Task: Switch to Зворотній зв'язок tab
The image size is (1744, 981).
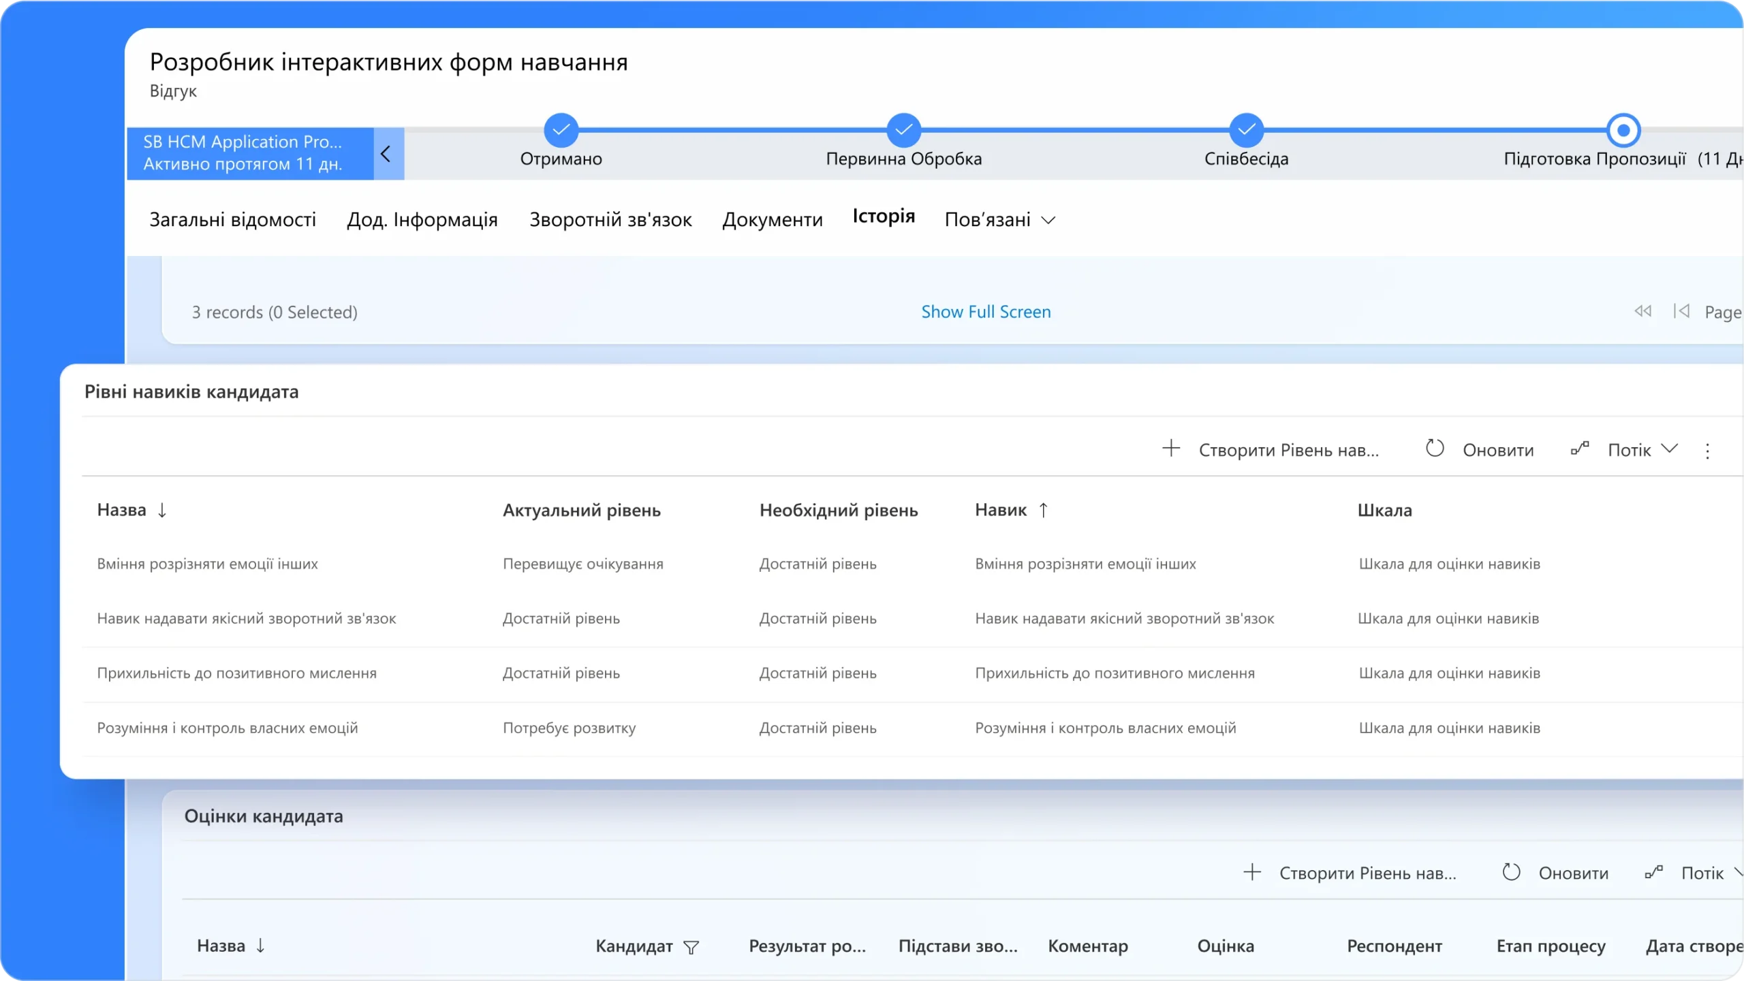Action: [610, 219]
